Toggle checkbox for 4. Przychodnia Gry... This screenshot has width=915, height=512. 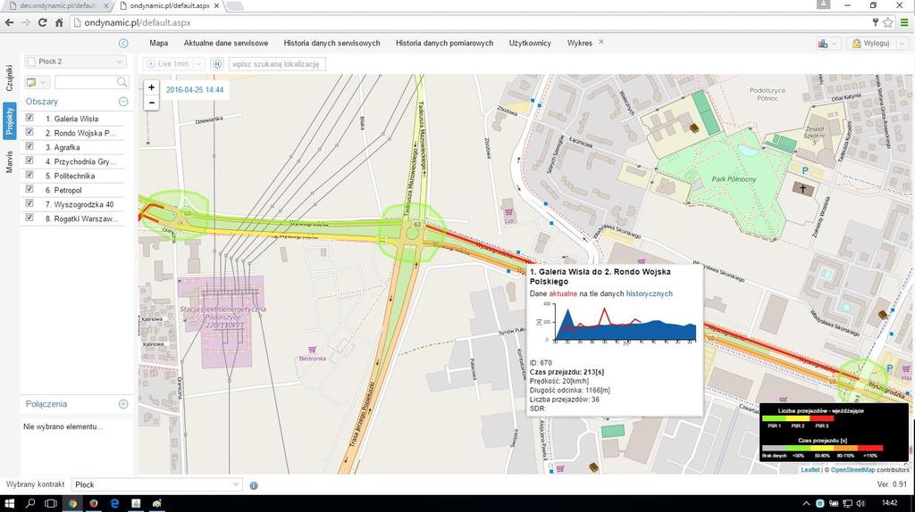(x=29, y=161)
